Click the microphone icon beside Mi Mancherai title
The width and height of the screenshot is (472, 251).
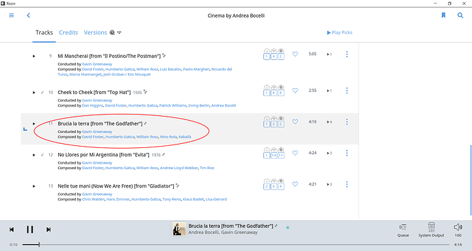(164, 55)
